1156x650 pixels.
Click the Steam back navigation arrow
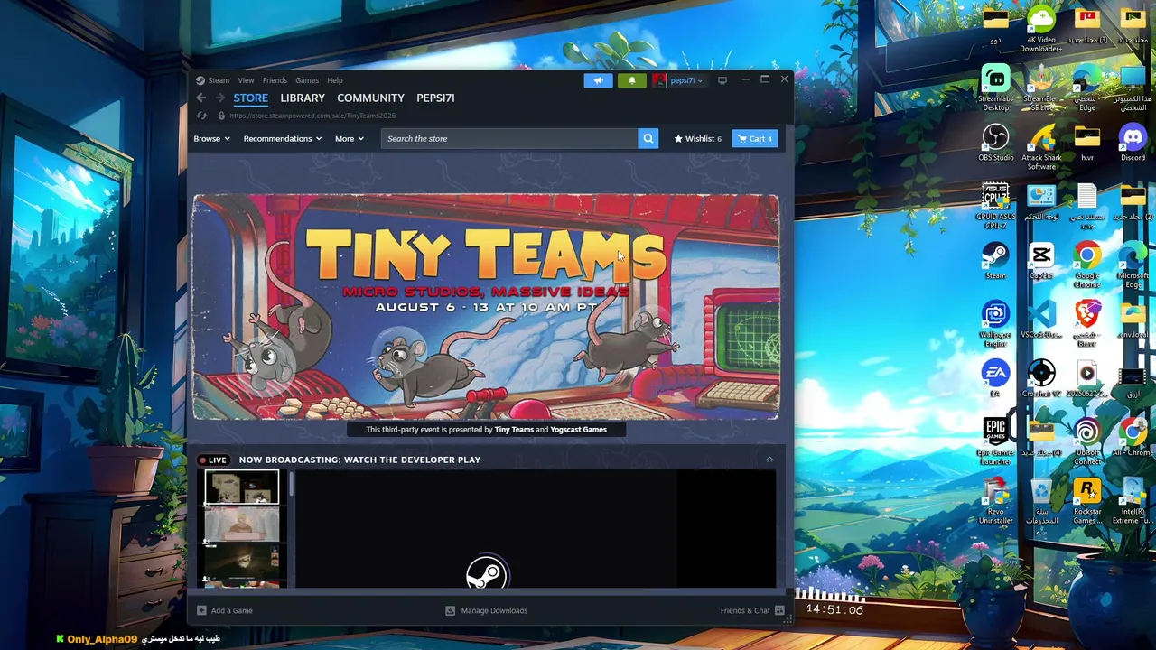[200, 97]
